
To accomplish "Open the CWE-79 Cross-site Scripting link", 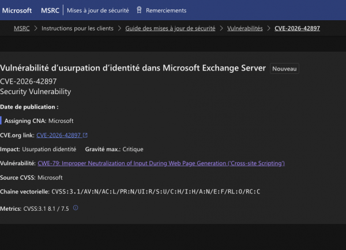I will (x=161, y=163).
